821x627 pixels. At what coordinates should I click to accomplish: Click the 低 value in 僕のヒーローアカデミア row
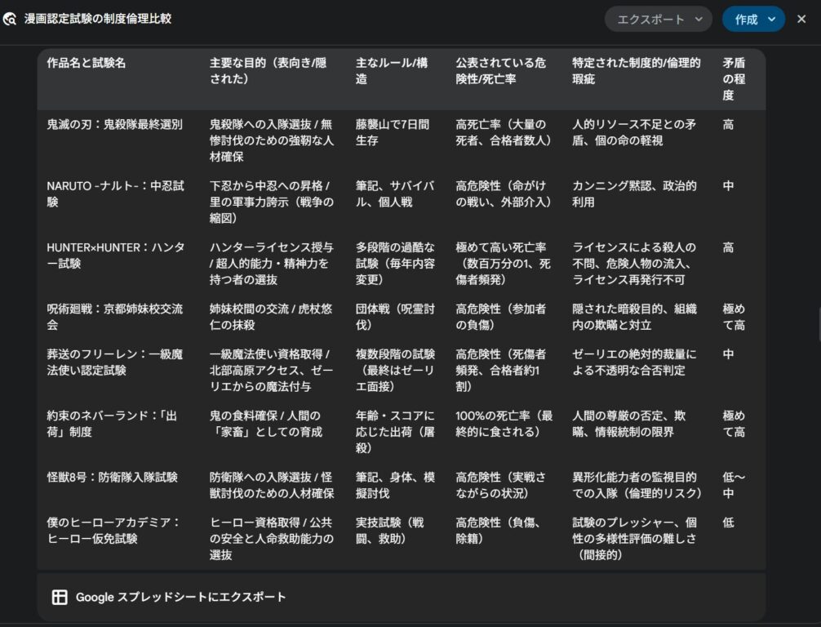[728, 522]
